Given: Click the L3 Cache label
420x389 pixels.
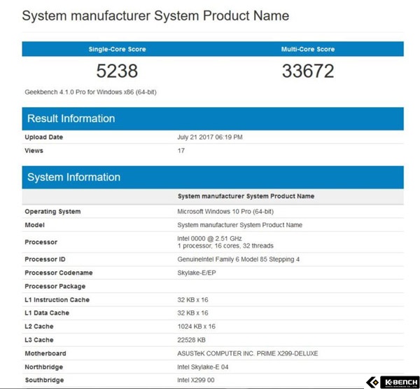Looking at the screenshot, I should click(x=39, y=340).
